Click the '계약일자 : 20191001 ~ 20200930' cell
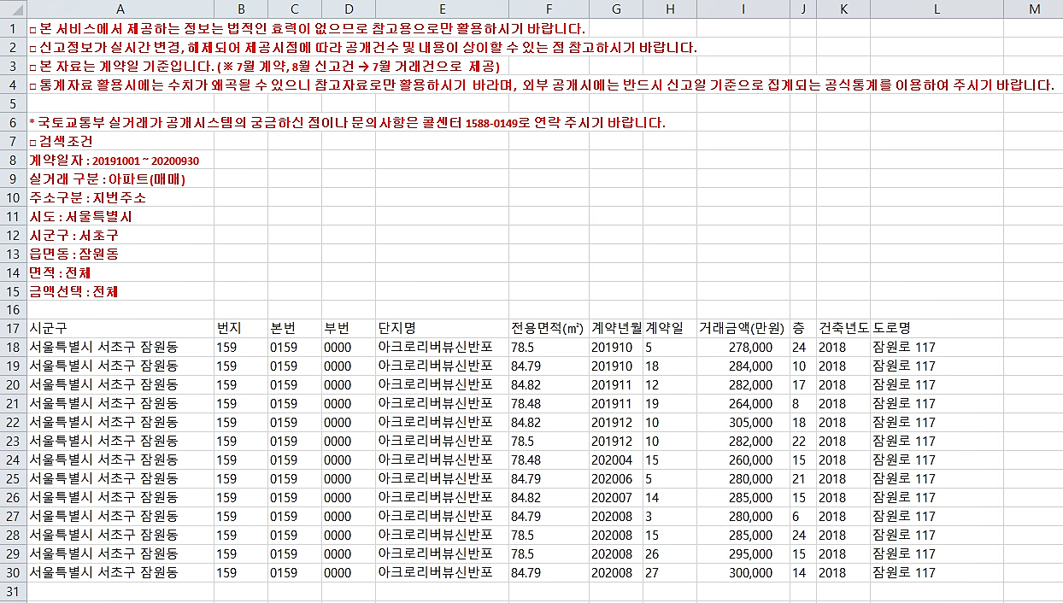This screenshot has width=1063, height=603. (x=120, y=160)
